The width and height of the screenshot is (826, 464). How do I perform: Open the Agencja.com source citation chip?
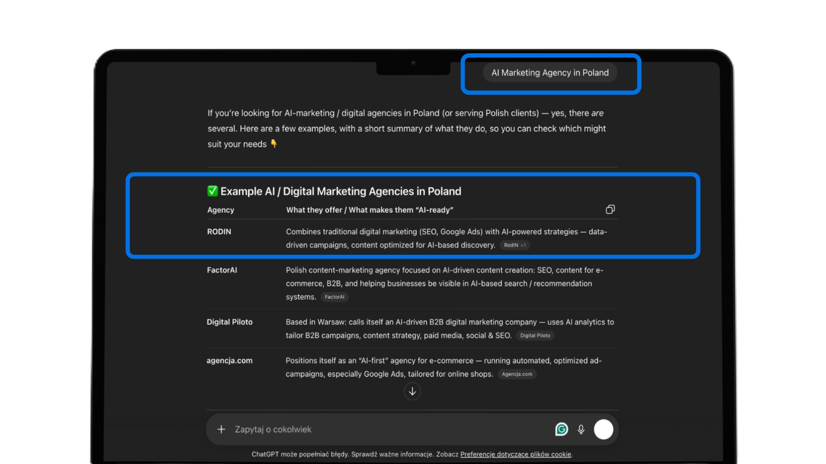(x=517, y=374)
